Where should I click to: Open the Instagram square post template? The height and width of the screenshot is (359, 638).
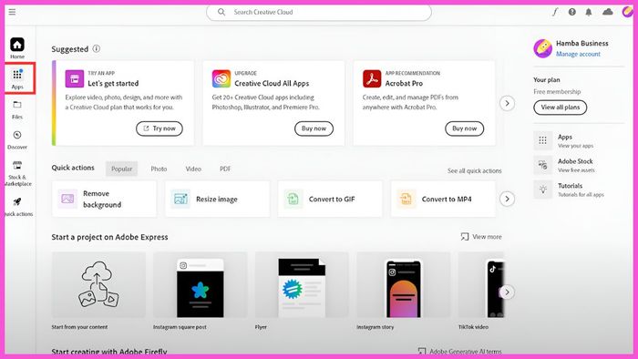tap(201, 284)
